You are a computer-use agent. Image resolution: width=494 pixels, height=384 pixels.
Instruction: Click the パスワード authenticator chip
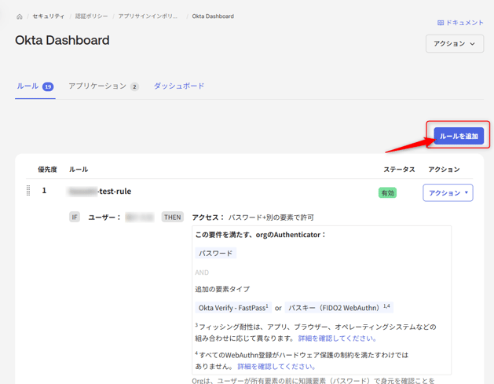point(216,253)
